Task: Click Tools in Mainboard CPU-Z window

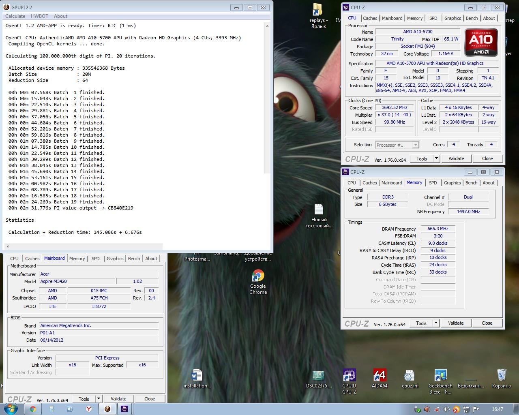Action: 84,399
